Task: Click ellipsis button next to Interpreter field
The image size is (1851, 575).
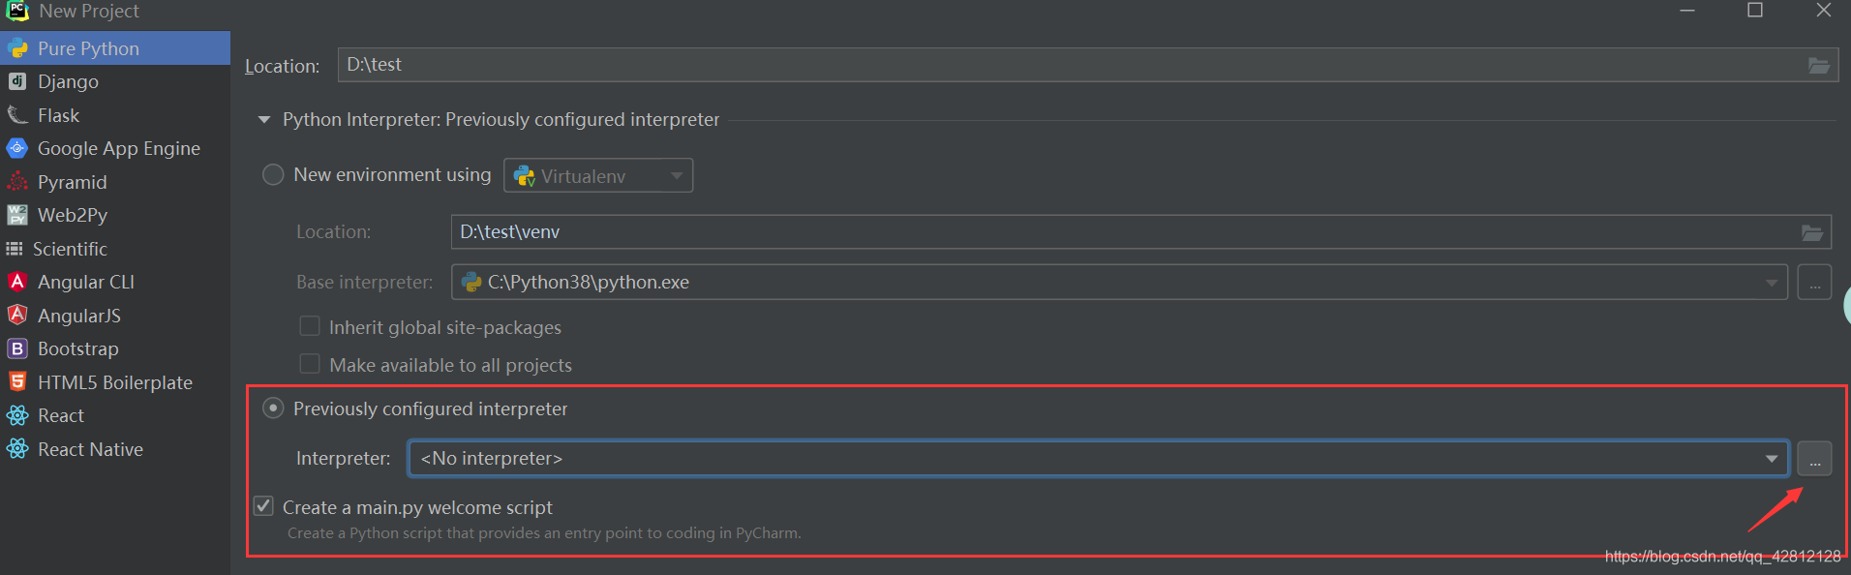Action: click(1814, 459)
